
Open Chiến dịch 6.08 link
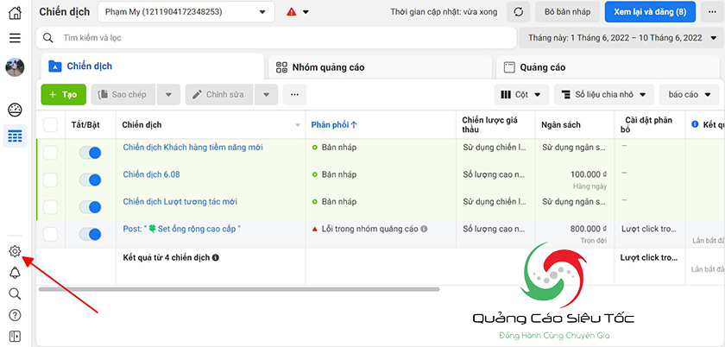(151, 174)
